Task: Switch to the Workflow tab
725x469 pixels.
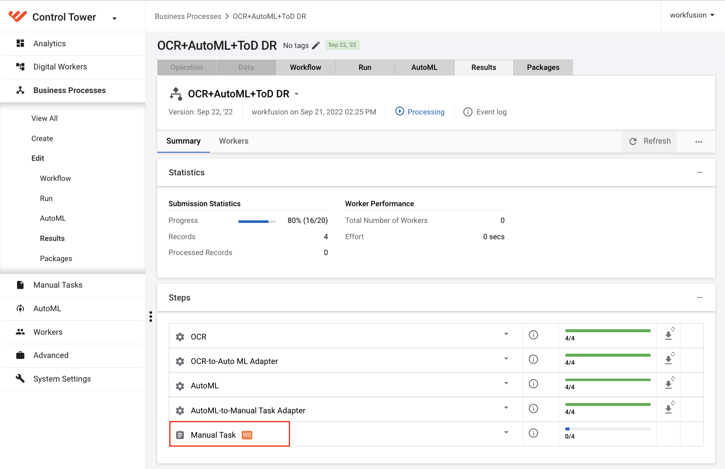Action: tap(306, 67)
